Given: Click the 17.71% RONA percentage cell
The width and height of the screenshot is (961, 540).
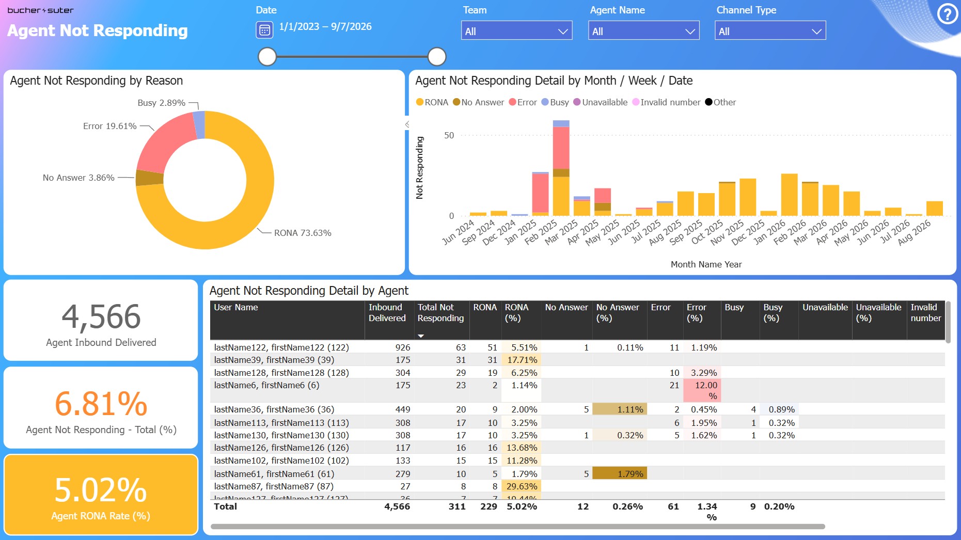Looking at the screenshot, I should click(521, 360).
